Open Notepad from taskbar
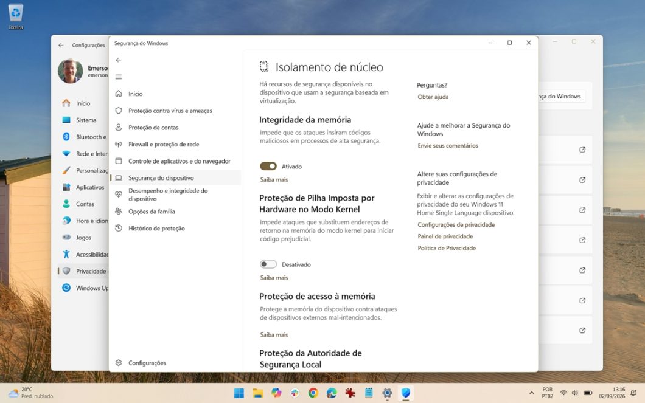 click(369, 393)
